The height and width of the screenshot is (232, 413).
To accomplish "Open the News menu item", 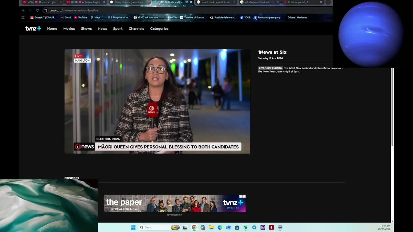I will pyautogui.click(x=102, y=29).
